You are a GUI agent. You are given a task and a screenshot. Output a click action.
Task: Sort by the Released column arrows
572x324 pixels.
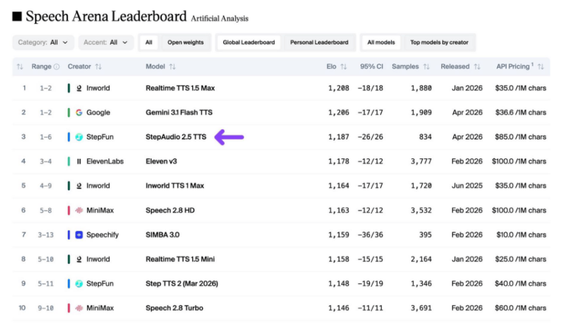coord(477,67)
